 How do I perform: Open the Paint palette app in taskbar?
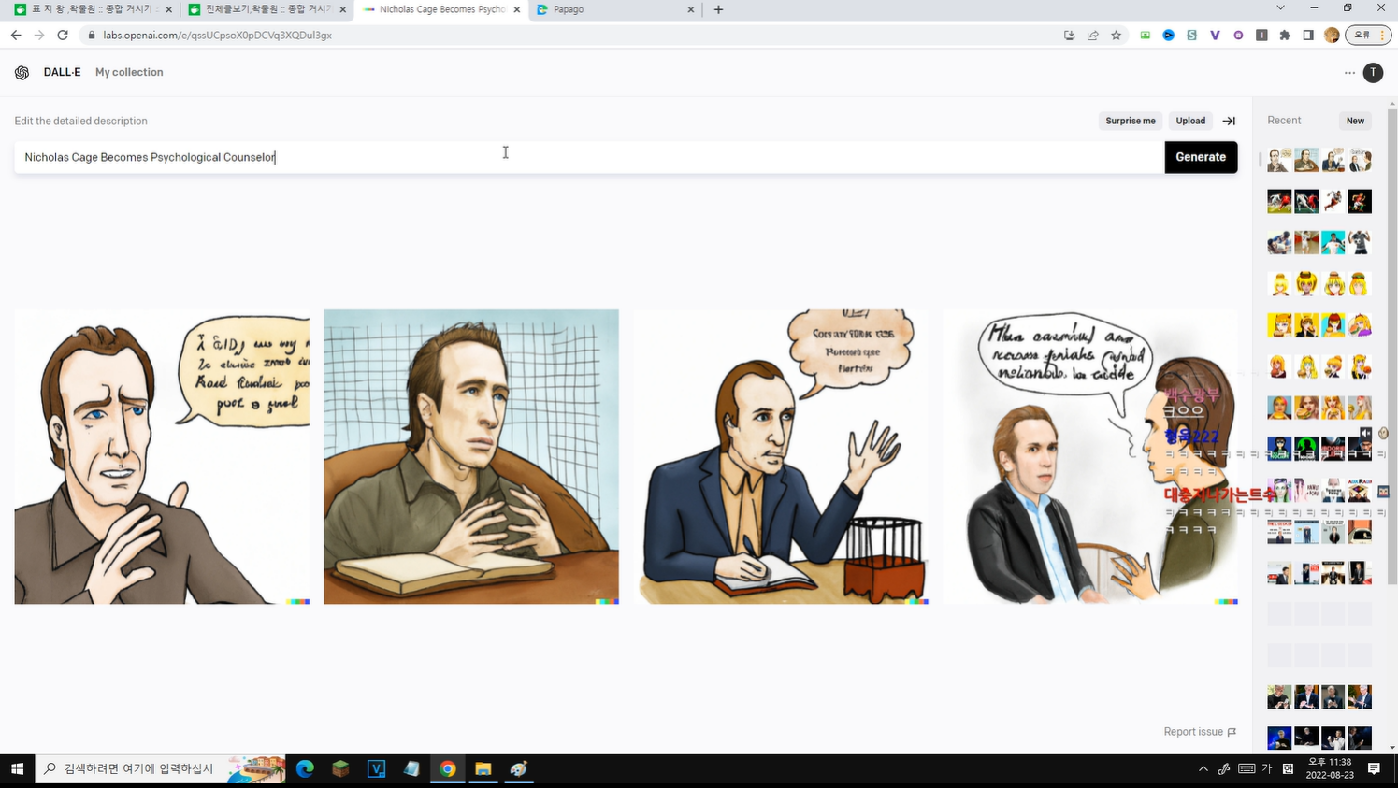pyautogui.click(x=519, y=768)
